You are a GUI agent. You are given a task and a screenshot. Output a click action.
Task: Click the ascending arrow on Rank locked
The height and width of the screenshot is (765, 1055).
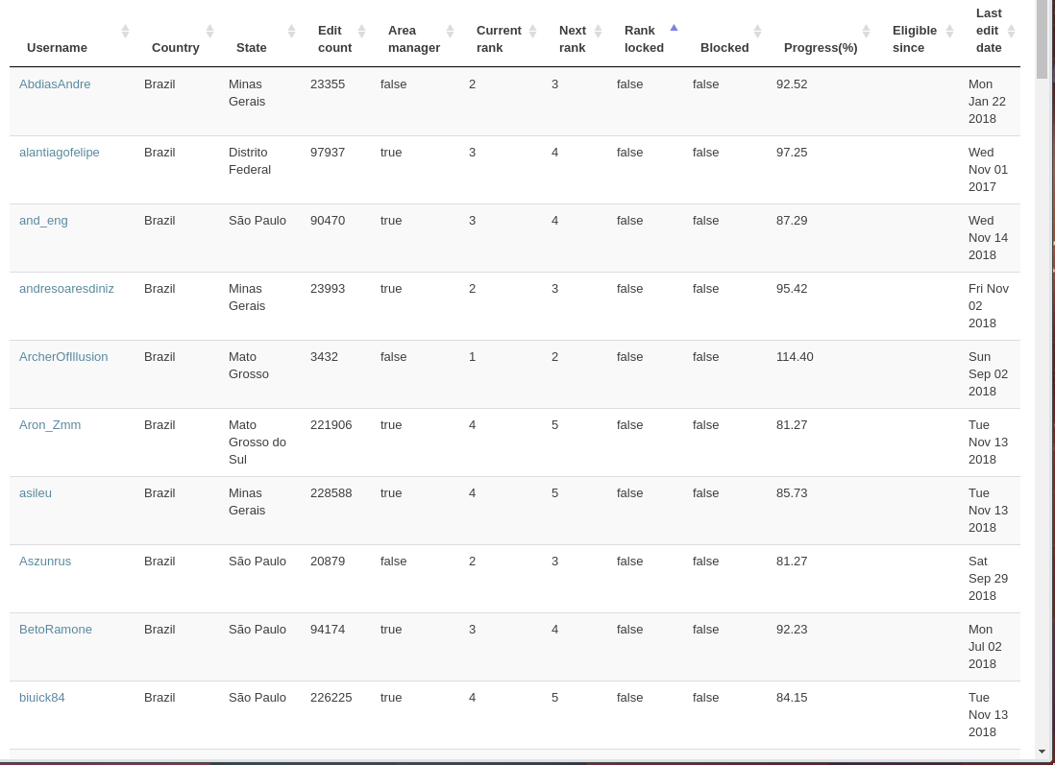(x=674, y=28)
